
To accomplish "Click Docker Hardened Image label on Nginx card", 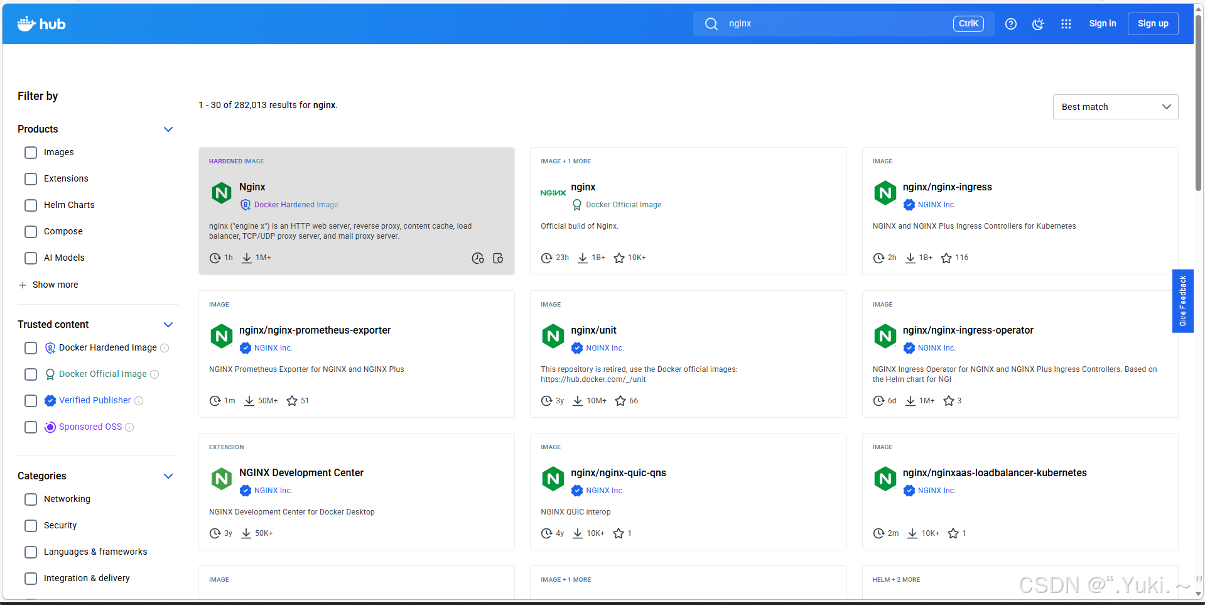I will (x=296, y=205).
